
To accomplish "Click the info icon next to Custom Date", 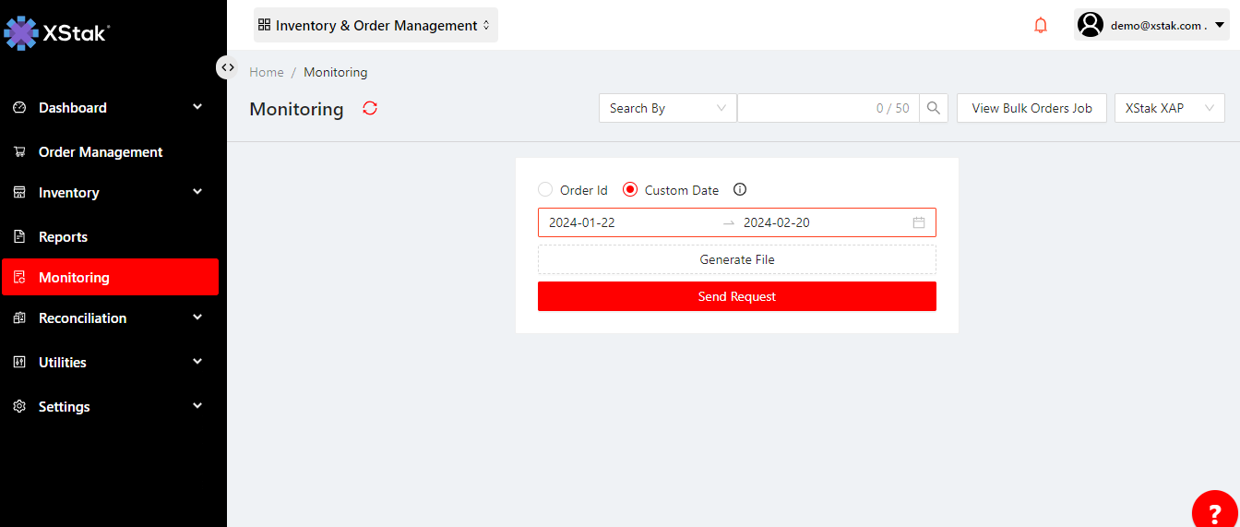I will tap(739, 190).
